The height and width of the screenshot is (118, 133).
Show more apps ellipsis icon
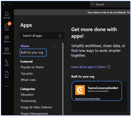pos(7,86)
